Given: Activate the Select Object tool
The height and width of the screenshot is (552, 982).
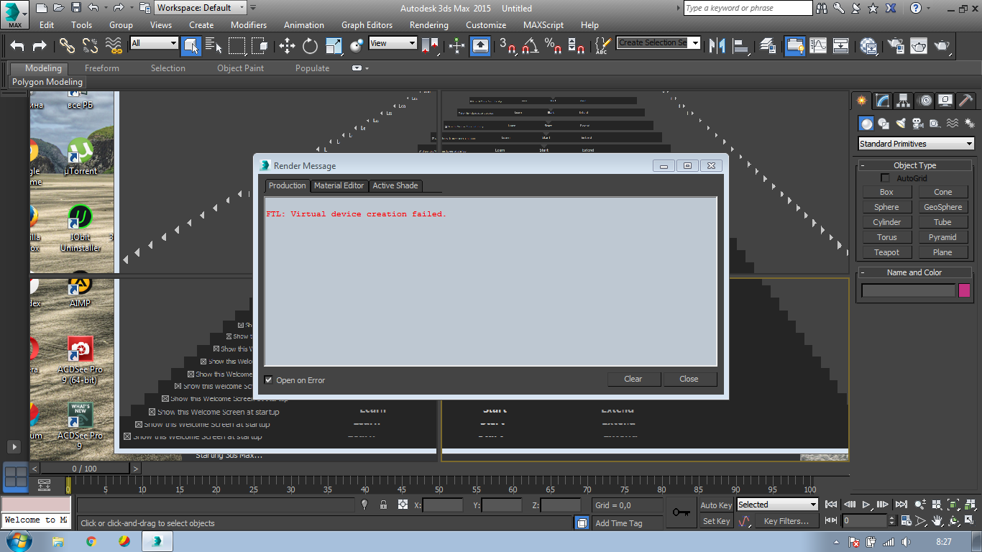Looking at the screenshot, I should click(191, 45).
